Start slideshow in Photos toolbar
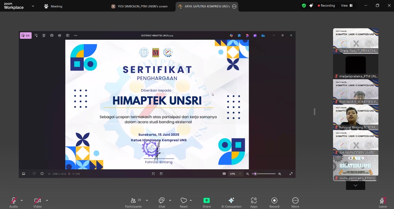 click(x=68, y=35)
